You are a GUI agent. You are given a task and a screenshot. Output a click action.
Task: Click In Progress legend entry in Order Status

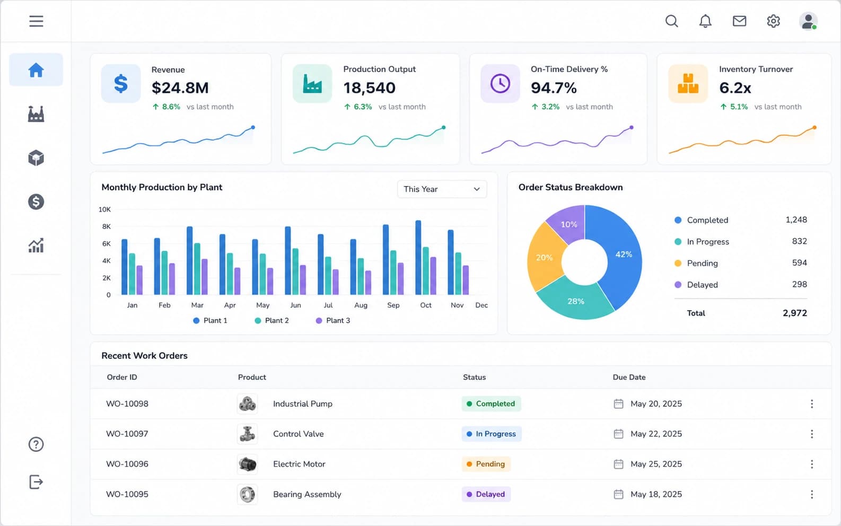point(740,241)
